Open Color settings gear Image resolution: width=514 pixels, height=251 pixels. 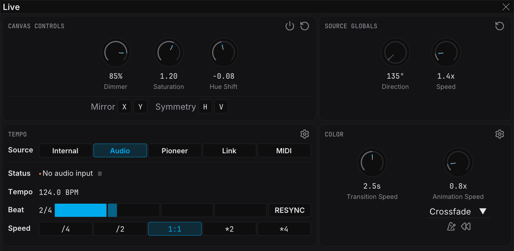click(x=499, y=134)
